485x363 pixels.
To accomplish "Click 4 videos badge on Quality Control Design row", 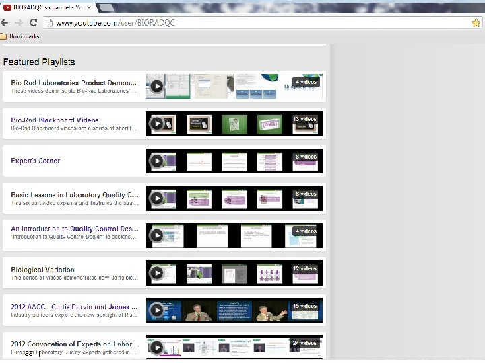I will click(x=306, y=231).
